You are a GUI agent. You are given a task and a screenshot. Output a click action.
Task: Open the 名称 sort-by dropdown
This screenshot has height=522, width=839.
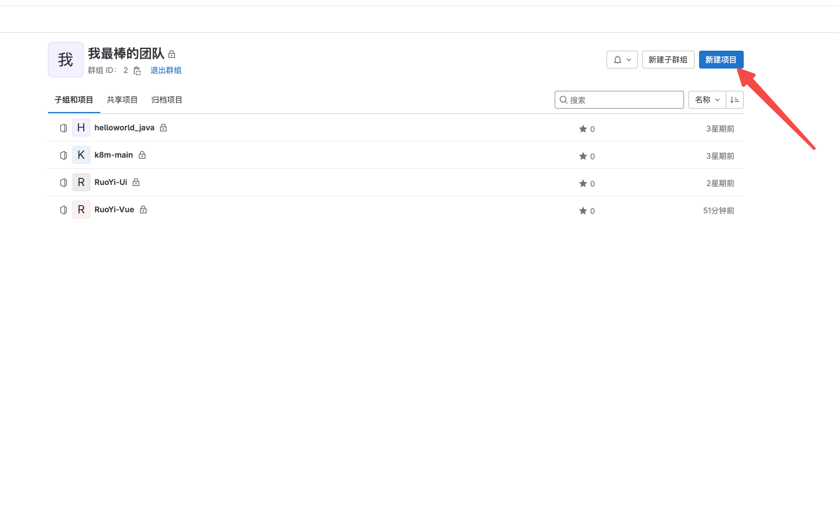click(x=707, y=100)
